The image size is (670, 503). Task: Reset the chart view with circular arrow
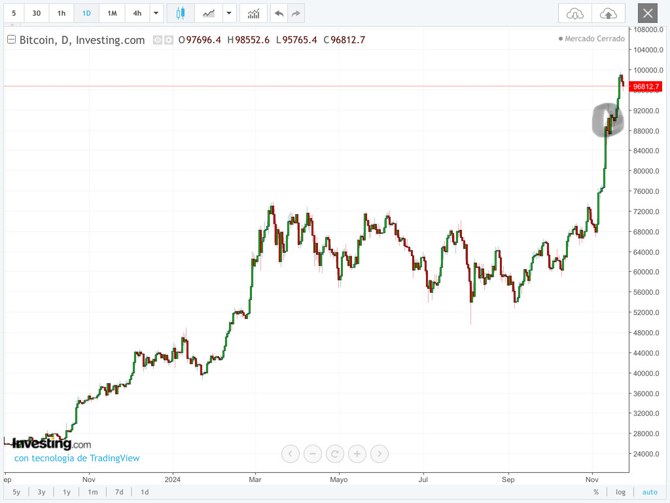tap(334, 454)
